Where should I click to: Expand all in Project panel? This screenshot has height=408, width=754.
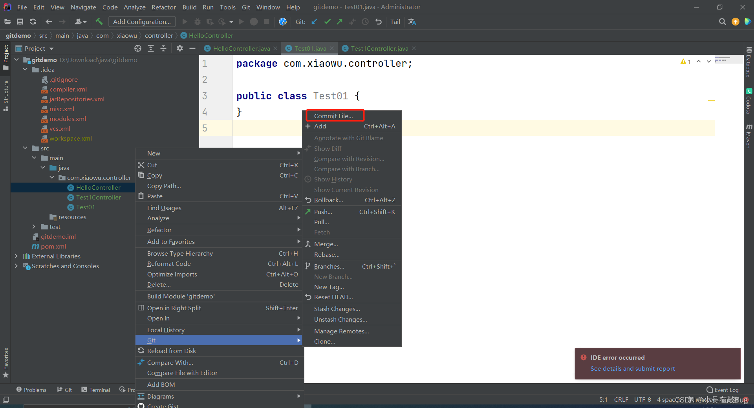point(151,48)
